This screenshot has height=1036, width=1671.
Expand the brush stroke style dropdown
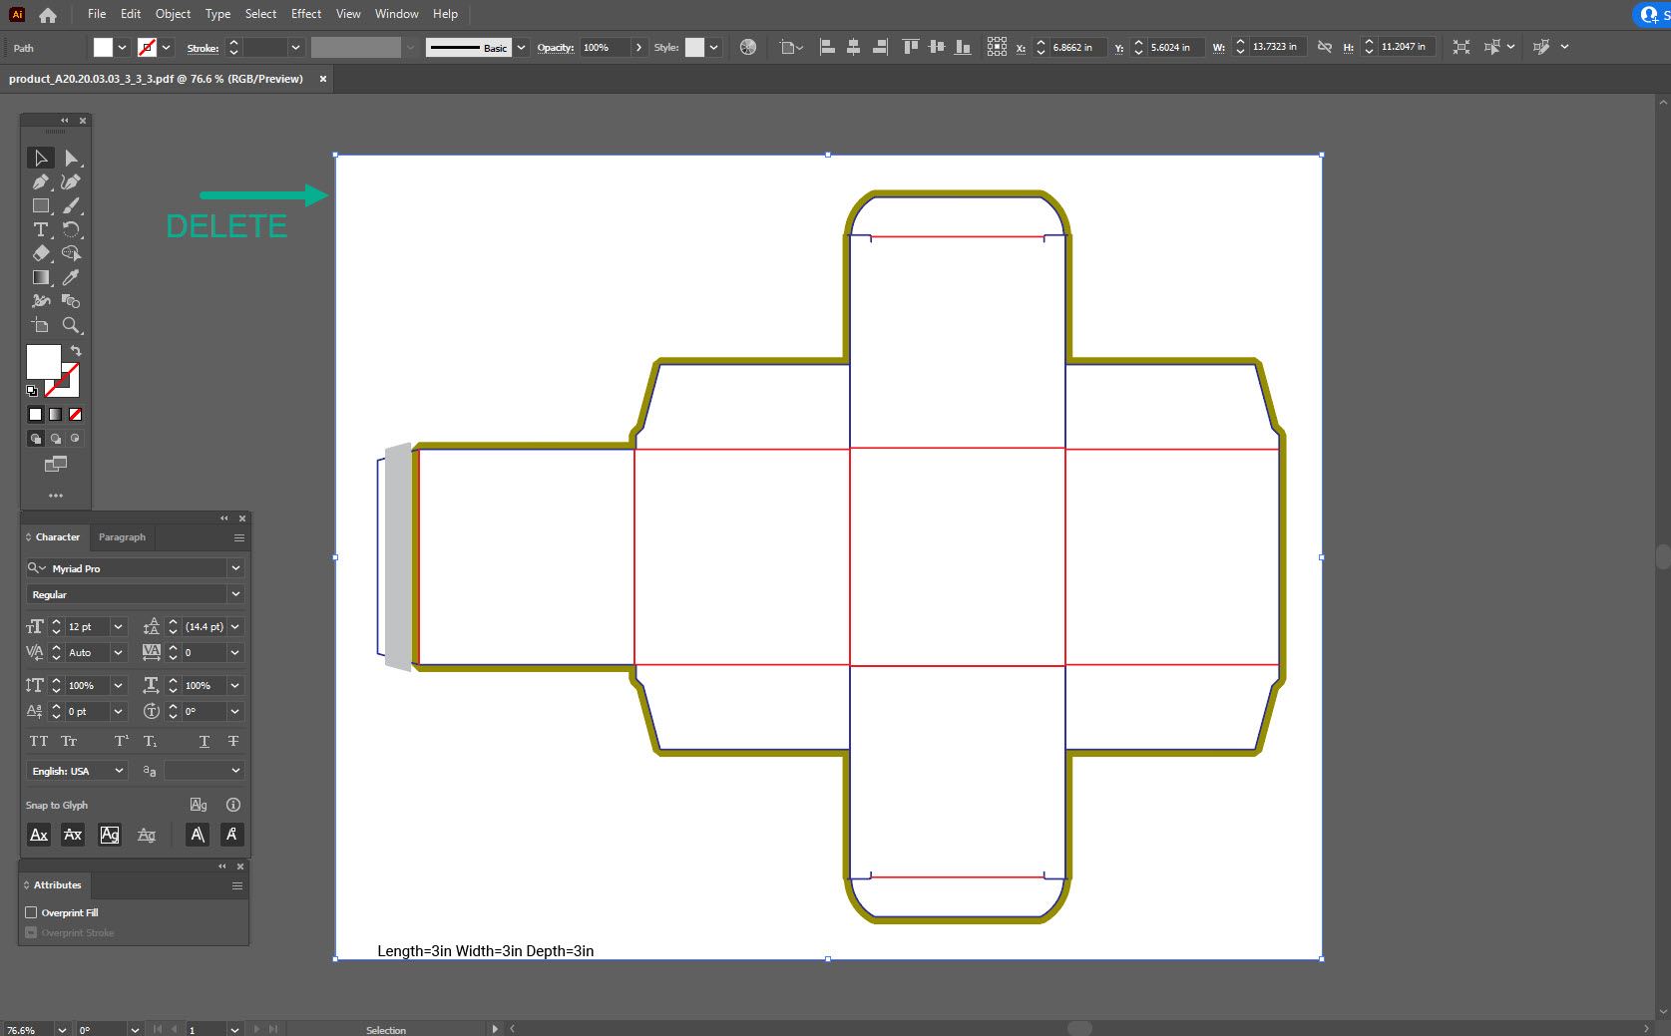tap(521, 47)
